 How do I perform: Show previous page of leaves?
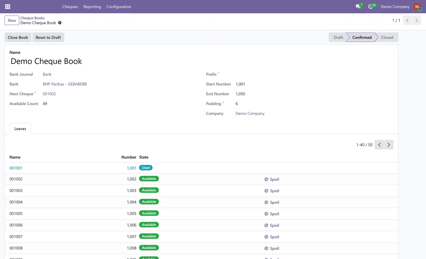click(x=379, y=145)
